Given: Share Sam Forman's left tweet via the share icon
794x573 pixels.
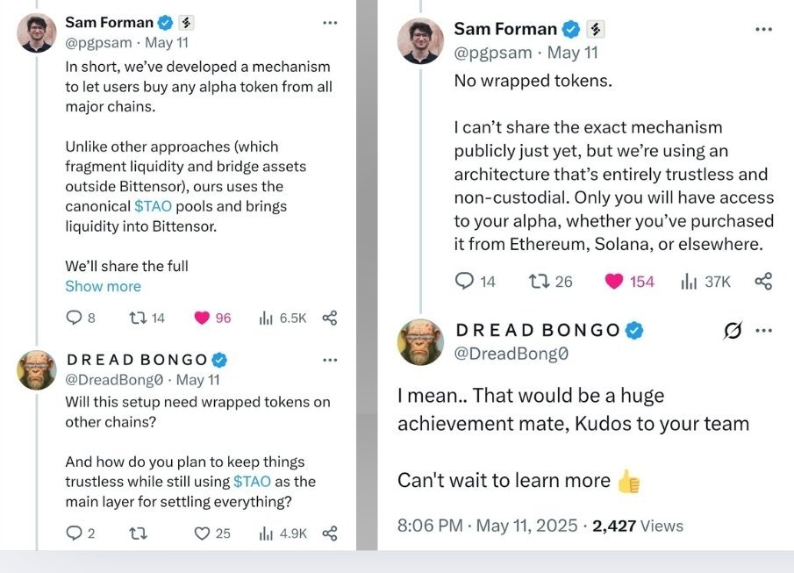Looking at the screenshot, I should coord(330,318).
